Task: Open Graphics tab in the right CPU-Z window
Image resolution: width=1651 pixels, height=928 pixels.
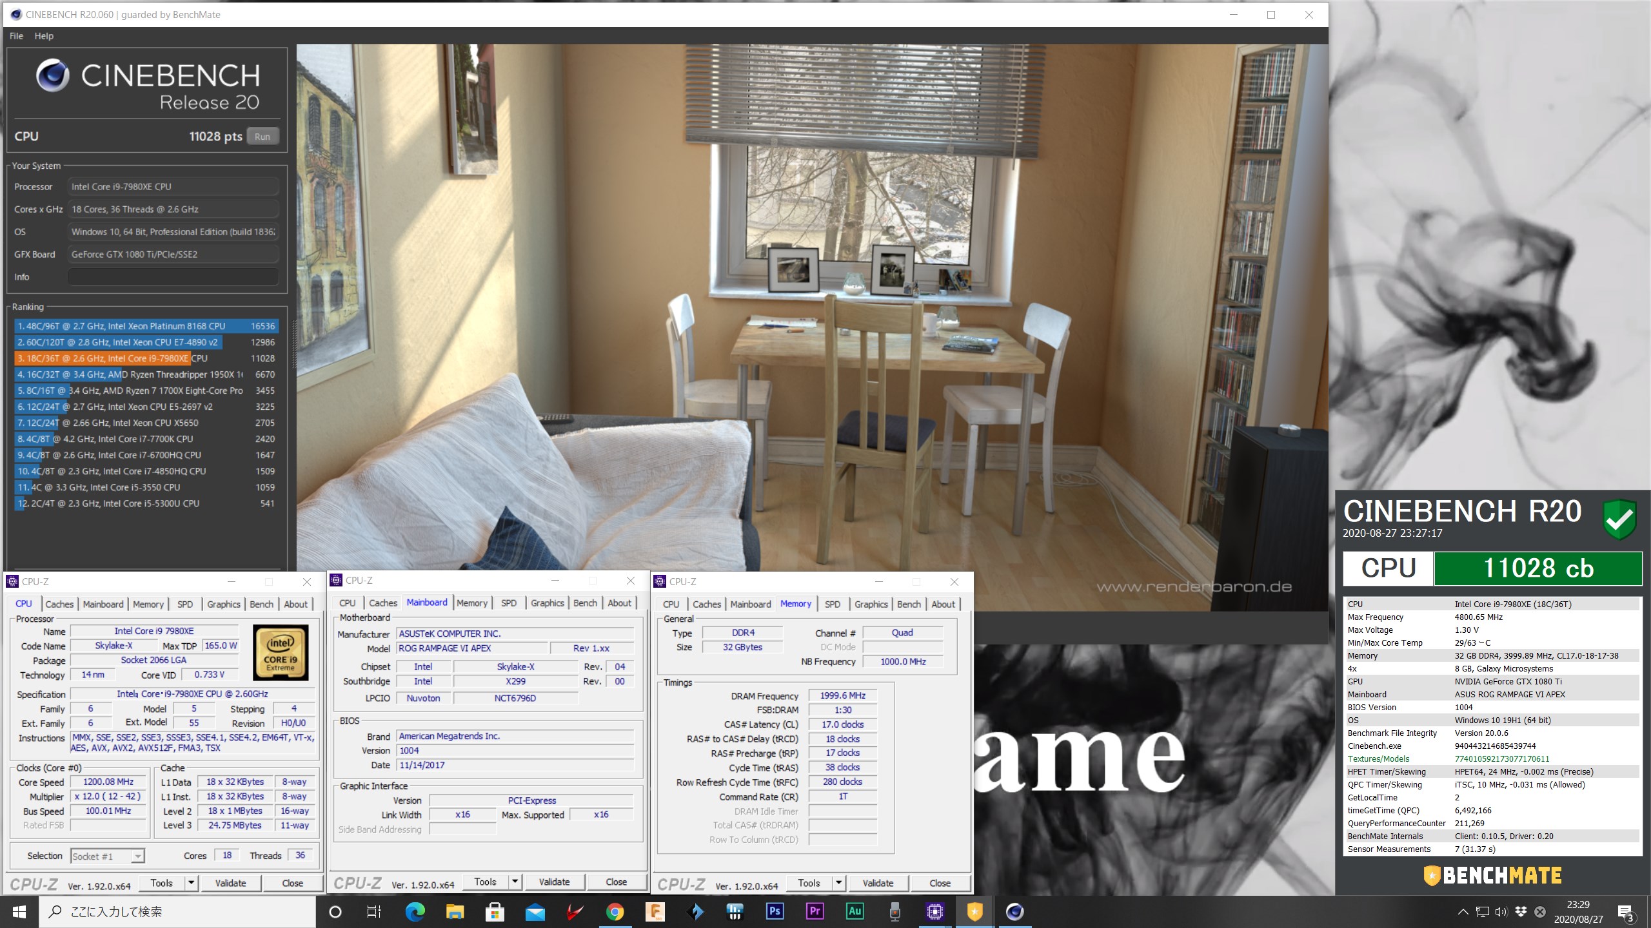Action: point(871,604)
